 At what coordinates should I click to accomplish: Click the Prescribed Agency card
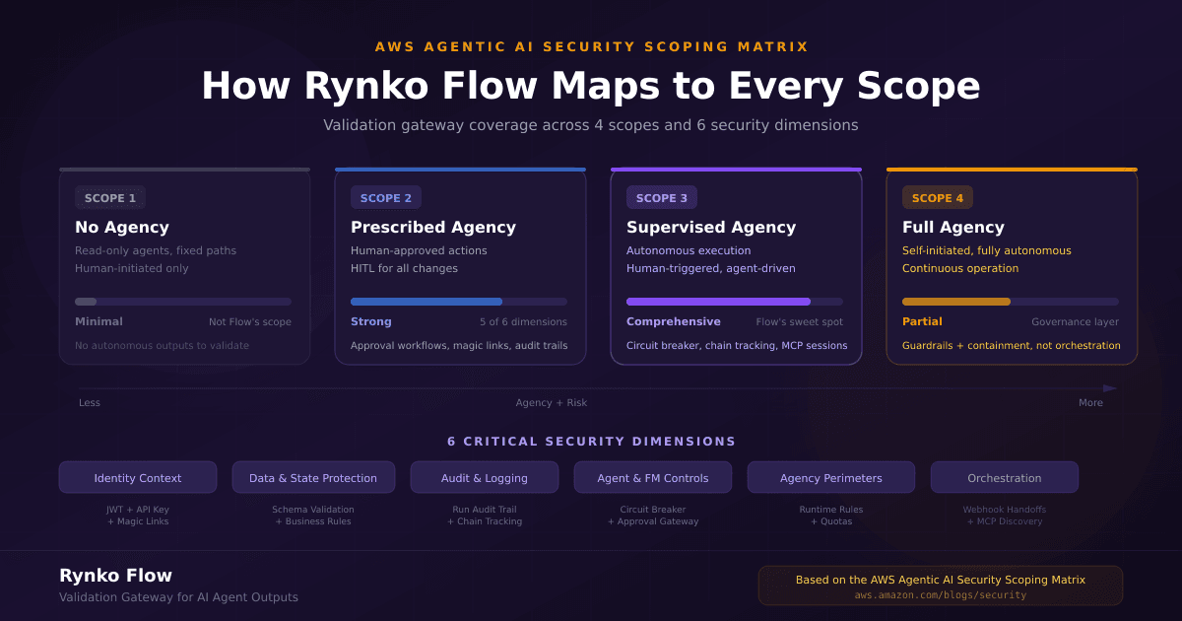click(x=460, y=266)
